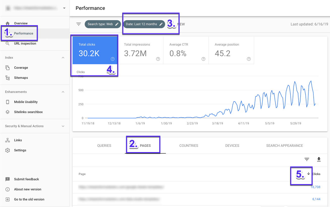Screen dimensions: 330x207
Task: Open Average position help tooltip
Action: [x=249, y=59]
